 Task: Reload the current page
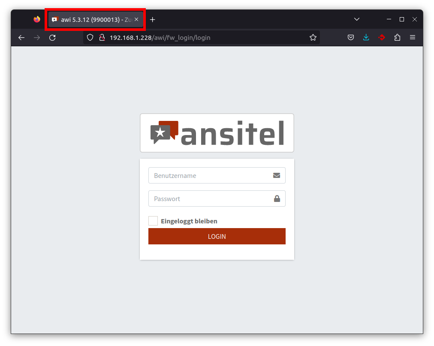(52, 38)
